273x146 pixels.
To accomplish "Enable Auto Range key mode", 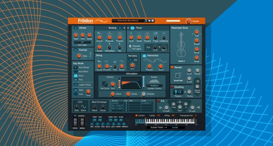I will [x=76, y=68].
